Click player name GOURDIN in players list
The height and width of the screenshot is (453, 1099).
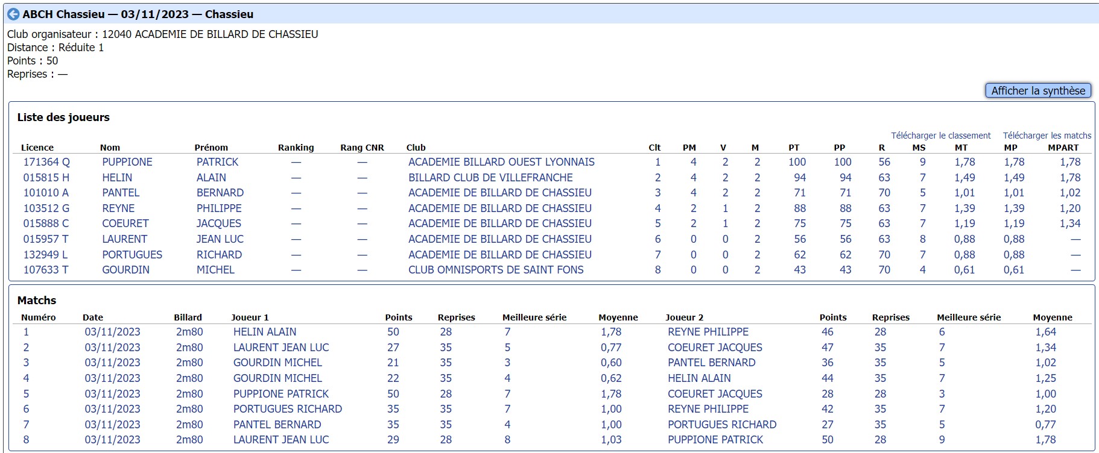[x=125, y=270]
